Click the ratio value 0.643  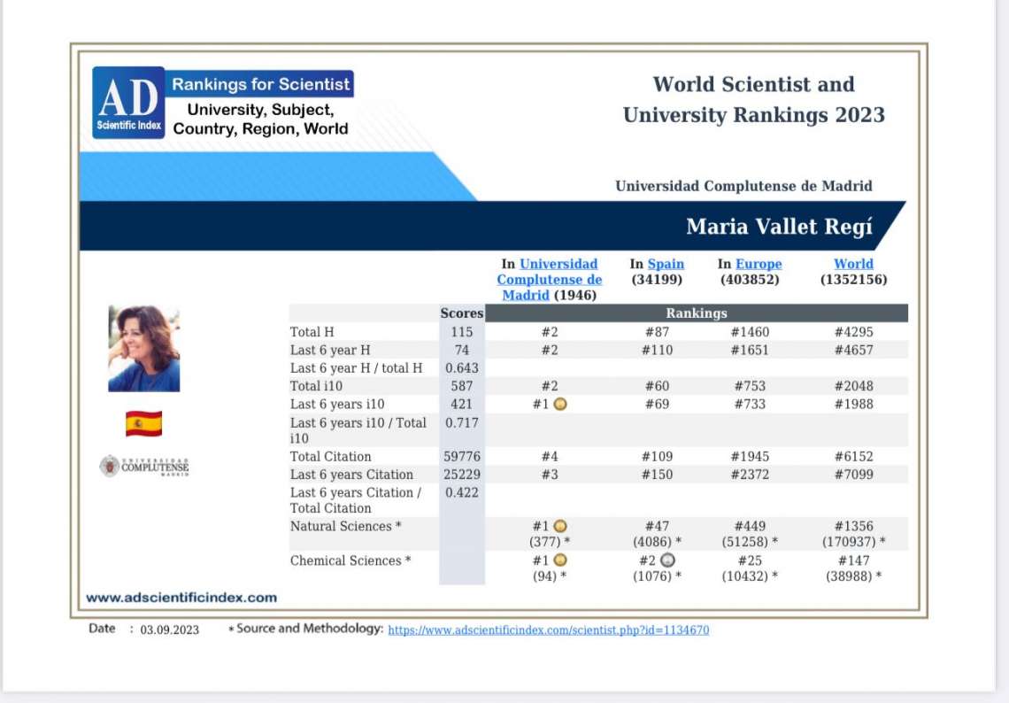(462, 368)
